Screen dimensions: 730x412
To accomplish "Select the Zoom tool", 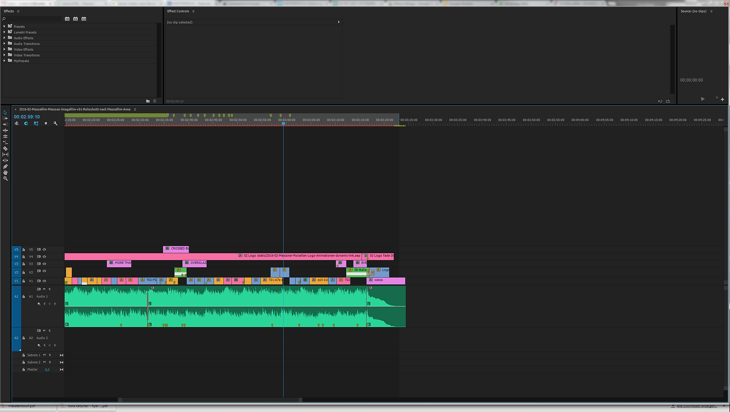I will tap(5, 179).
